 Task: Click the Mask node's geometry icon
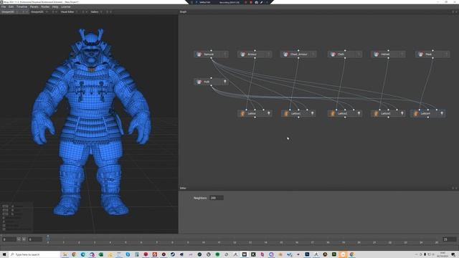click(421, 54)
